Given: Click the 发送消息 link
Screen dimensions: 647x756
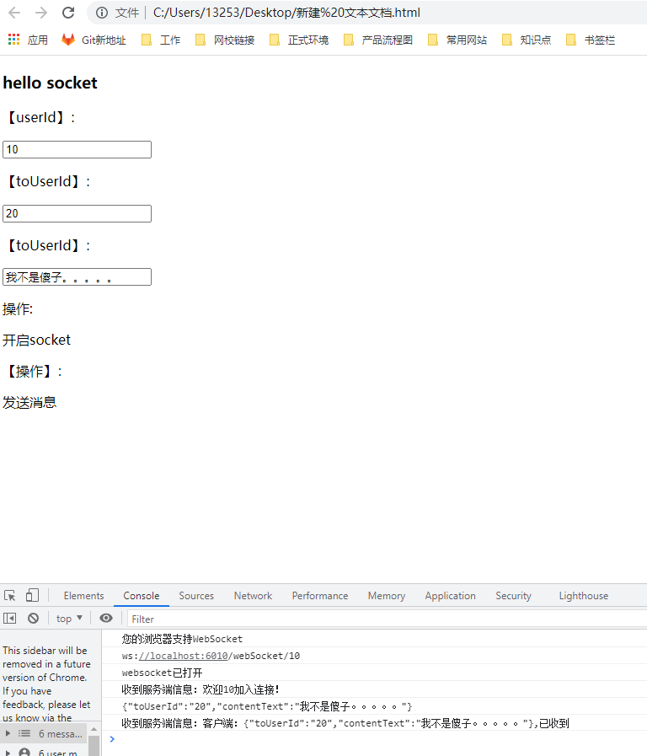Looking at the screenshot, I should pos(29,403).
